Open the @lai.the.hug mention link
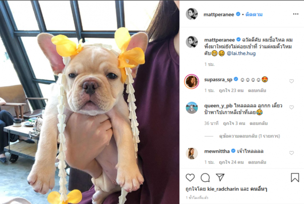The height and width of the screenshot is (204, 304). coord(241,53)
